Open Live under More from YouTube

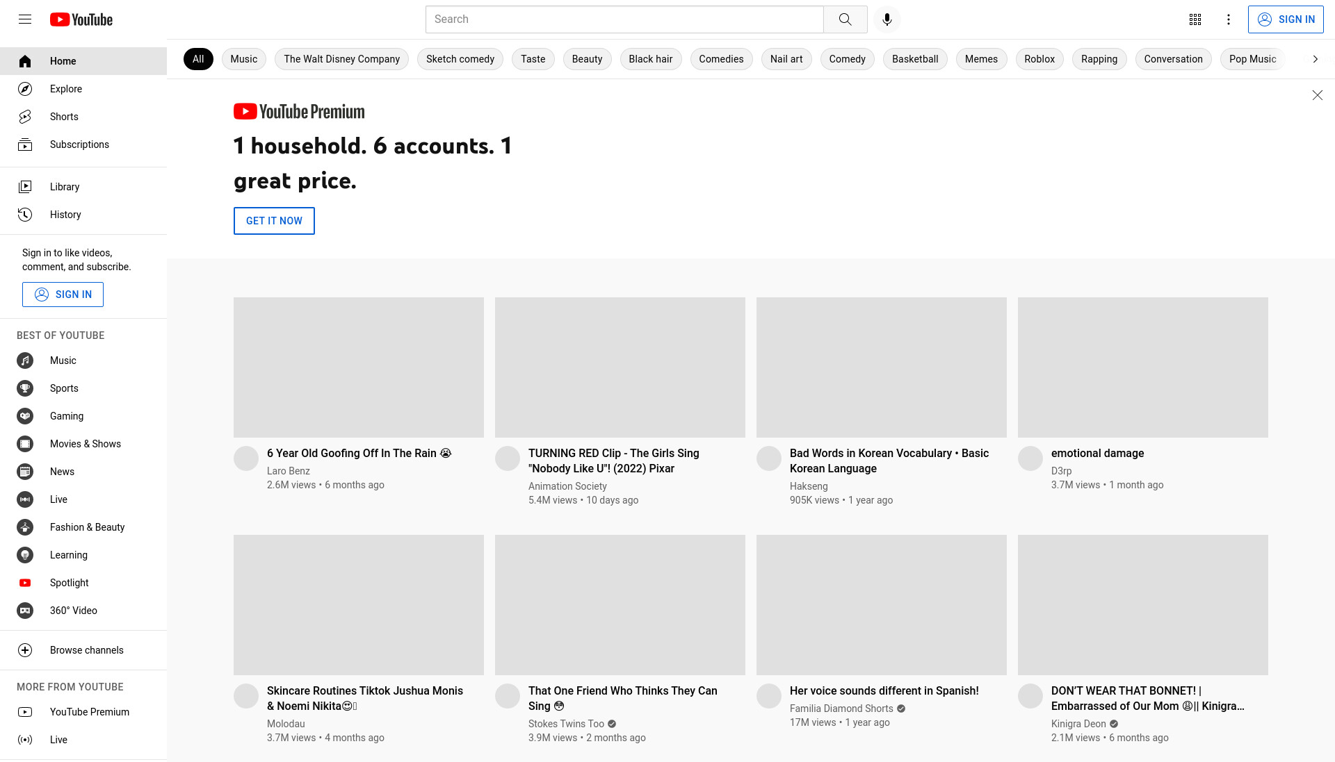pos(83,740)
